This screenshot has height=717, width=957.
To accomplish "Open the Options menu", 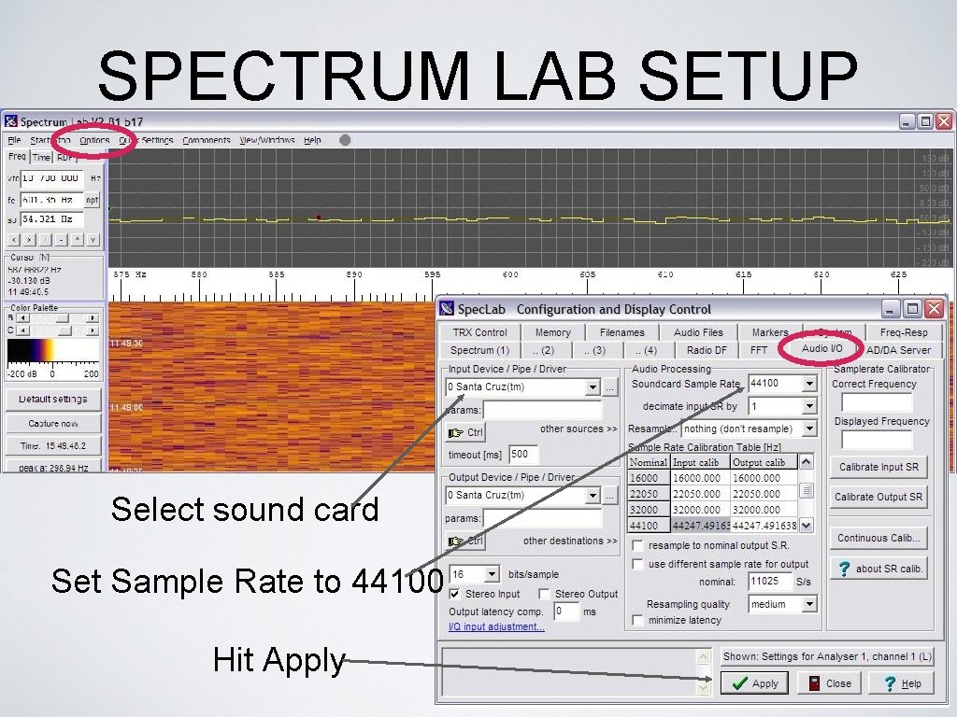I will (94, 140).
